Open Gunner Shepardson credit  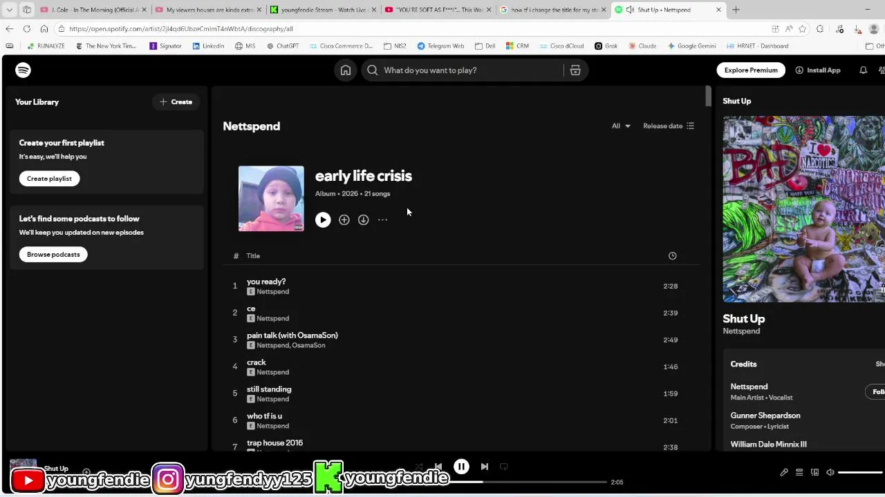tap(765, 416)
